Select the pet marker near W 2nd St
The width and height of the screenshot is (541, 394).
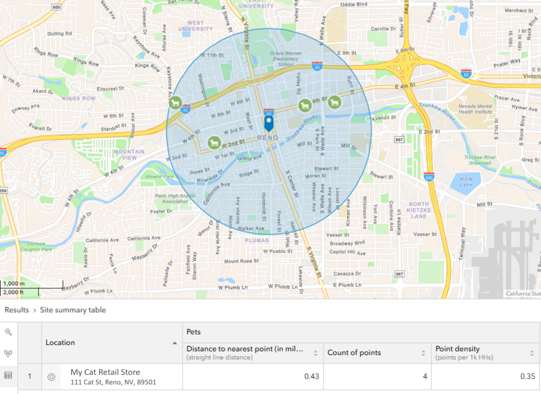(x=213, y=142)
